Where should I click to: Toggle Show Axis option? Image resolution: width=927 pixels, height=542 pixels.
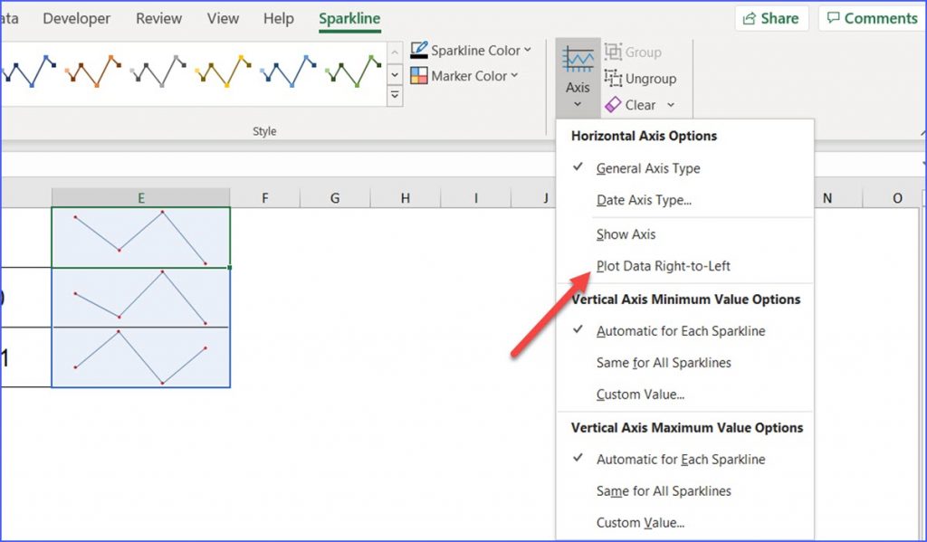626,233
